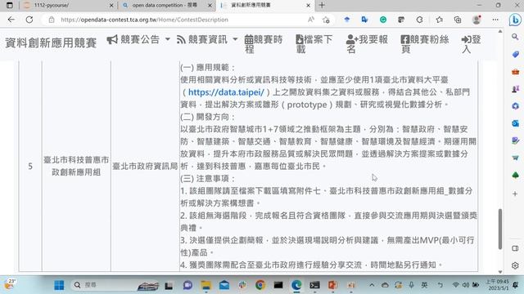The height and width of the screenshot is (294, 524).
Task: Click the sidebar search icon
Action: (x=515, y=37)
